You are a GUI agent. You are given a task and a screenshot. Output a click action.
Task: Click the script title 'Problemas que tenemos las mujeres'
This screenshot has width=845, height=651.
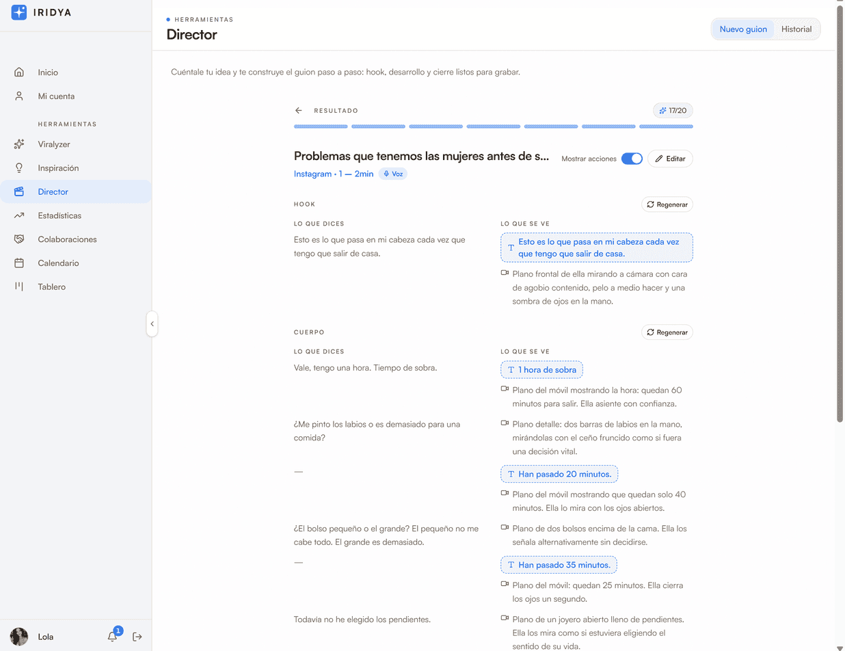pos(422,156)
